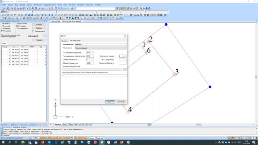Screen dimensions: 258x145
Task: Click browse button beside codemap file
Action: tap(45, 36)
